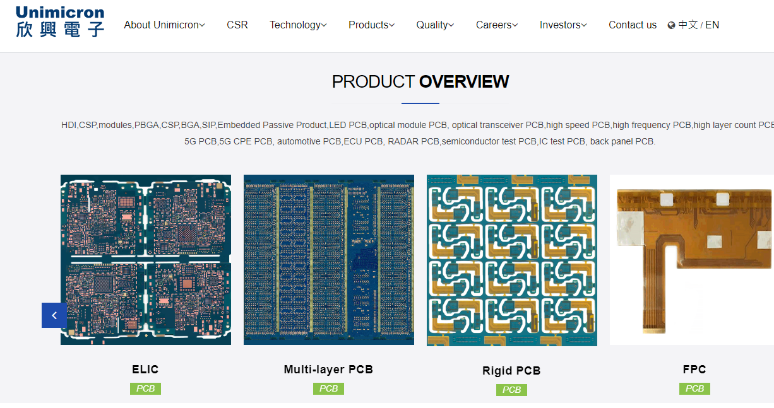Image resolution: width=774 pixels, height=408 pixels.
Task: Switch language to EN
Action: (712, 25)
